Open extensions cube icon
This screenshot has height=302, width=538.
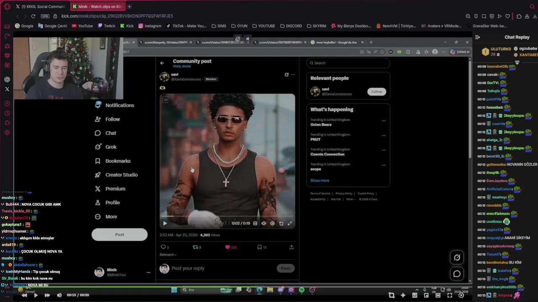tap(519, 16)
